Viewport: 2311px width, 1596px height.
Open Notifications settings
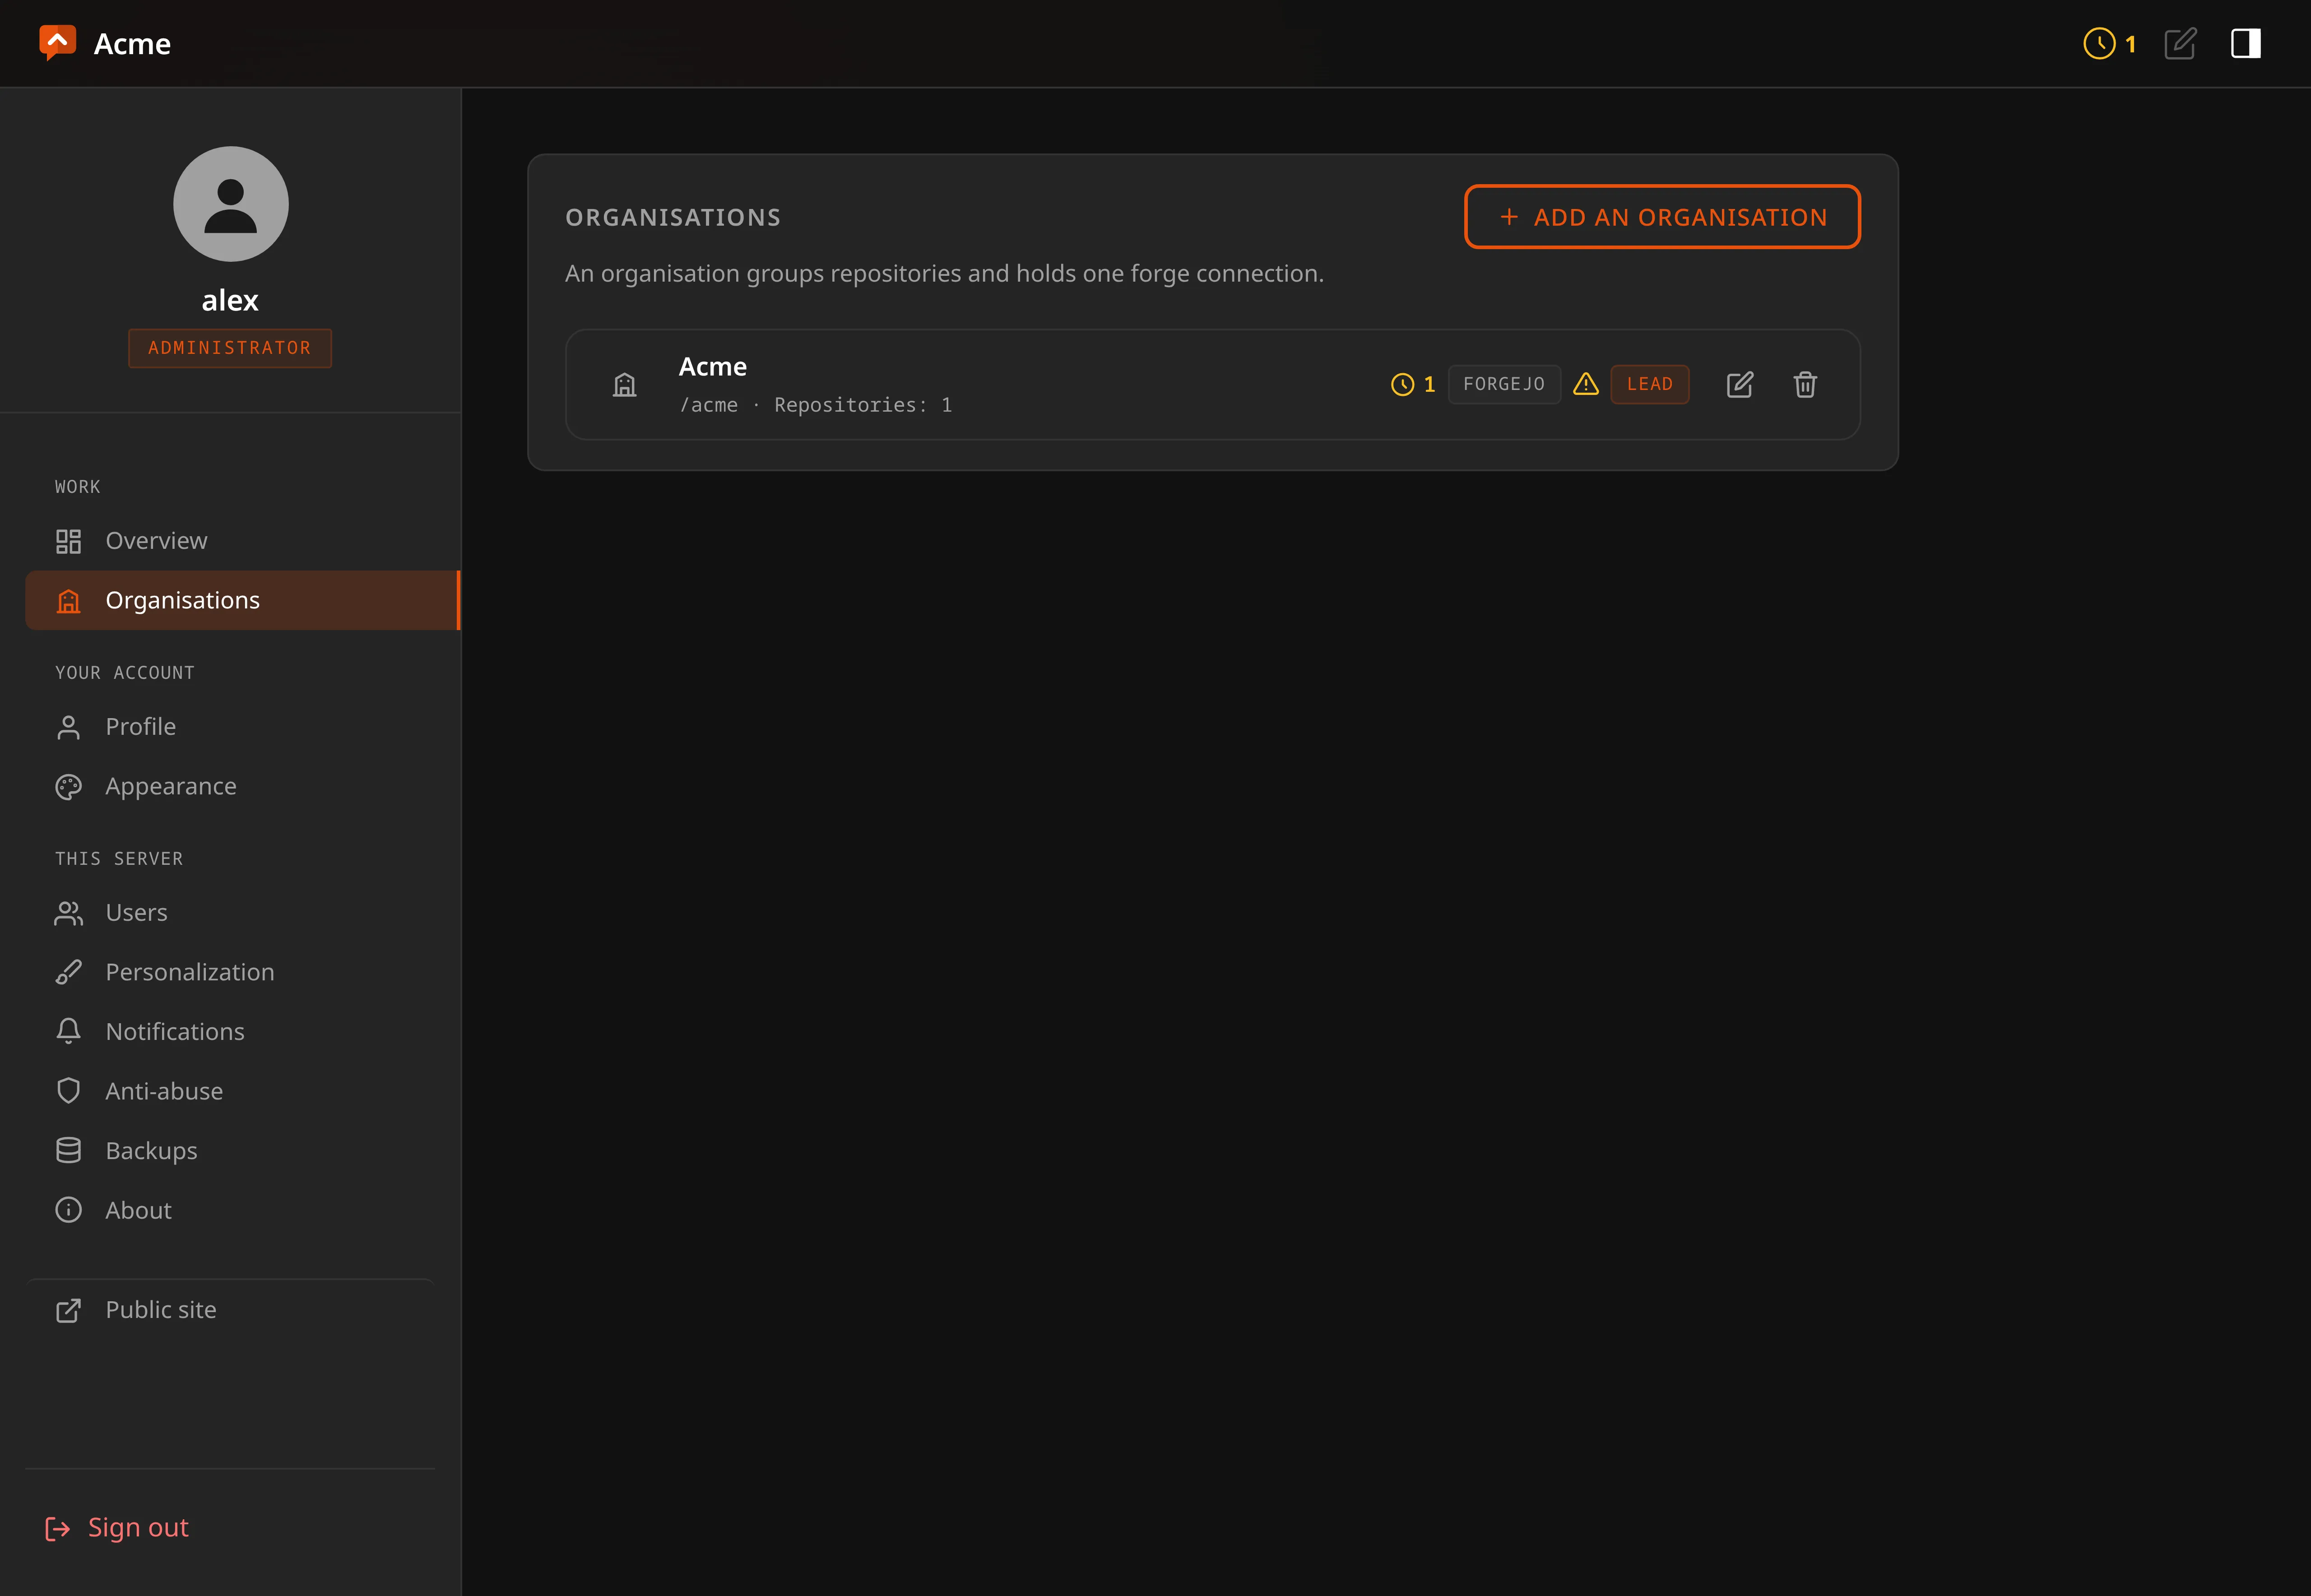click(x=243, y=1032)
